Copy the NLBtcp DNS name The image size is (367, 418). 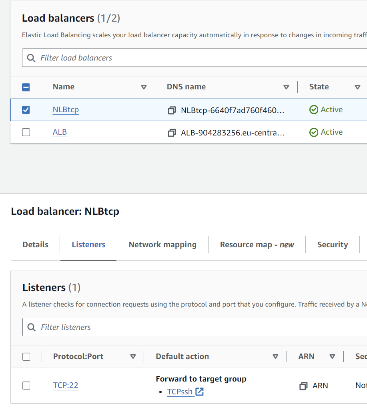click(x=172, y=110)
